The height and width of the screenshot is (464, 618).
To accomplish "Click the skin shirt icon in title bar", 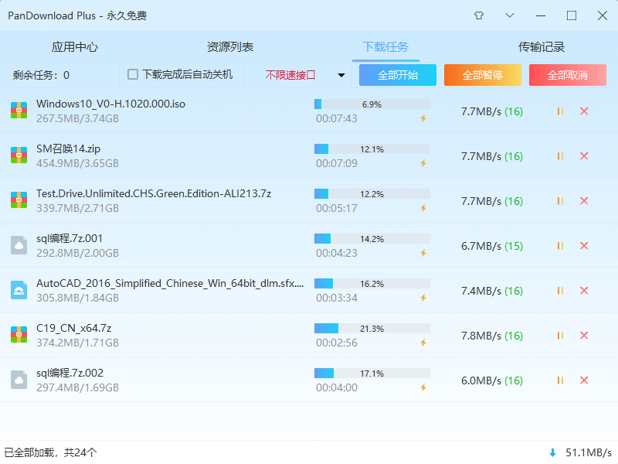I will [479, 15].
